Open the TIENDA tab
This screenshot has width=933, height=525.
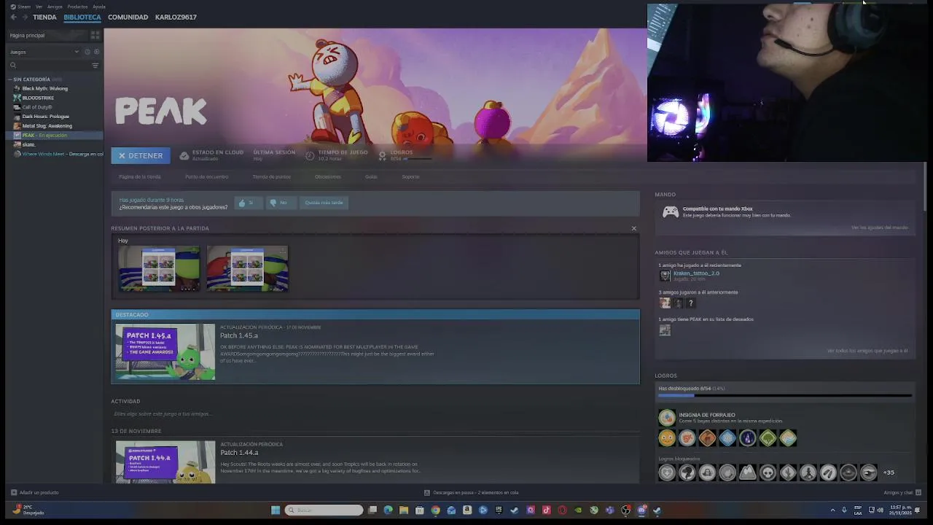coord(44,17)
